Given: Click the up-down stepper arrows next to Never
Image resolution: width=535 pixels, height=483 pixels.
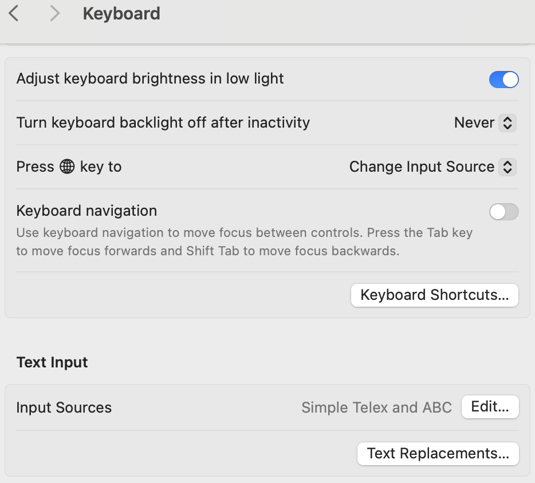Looking at the screenshot, I should point(507,122).
